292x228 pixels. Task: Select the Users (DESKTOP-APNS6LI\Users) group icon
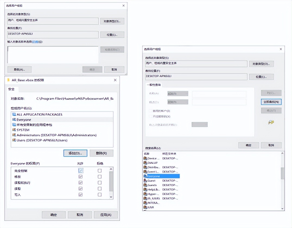pos(14,140)
